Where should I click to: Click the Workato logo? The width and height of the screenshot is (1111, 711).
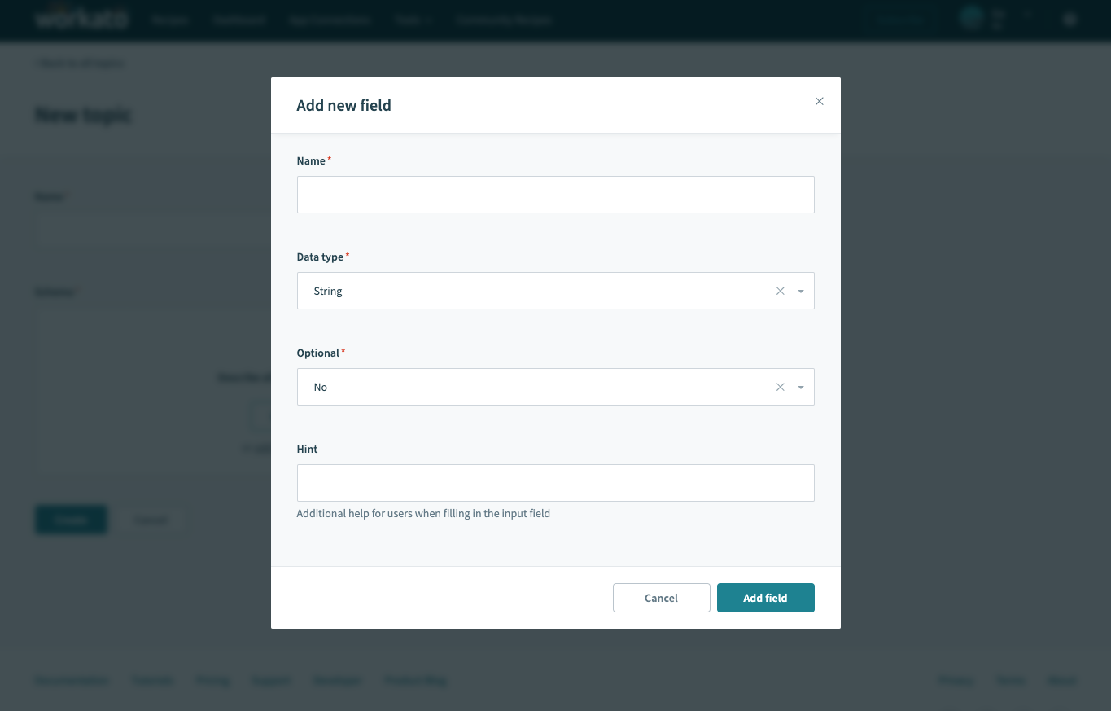[x=81, y=19]
